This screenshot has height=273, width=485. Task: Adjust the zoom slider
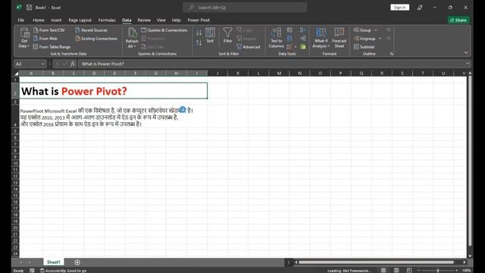(x=438, y=270)
